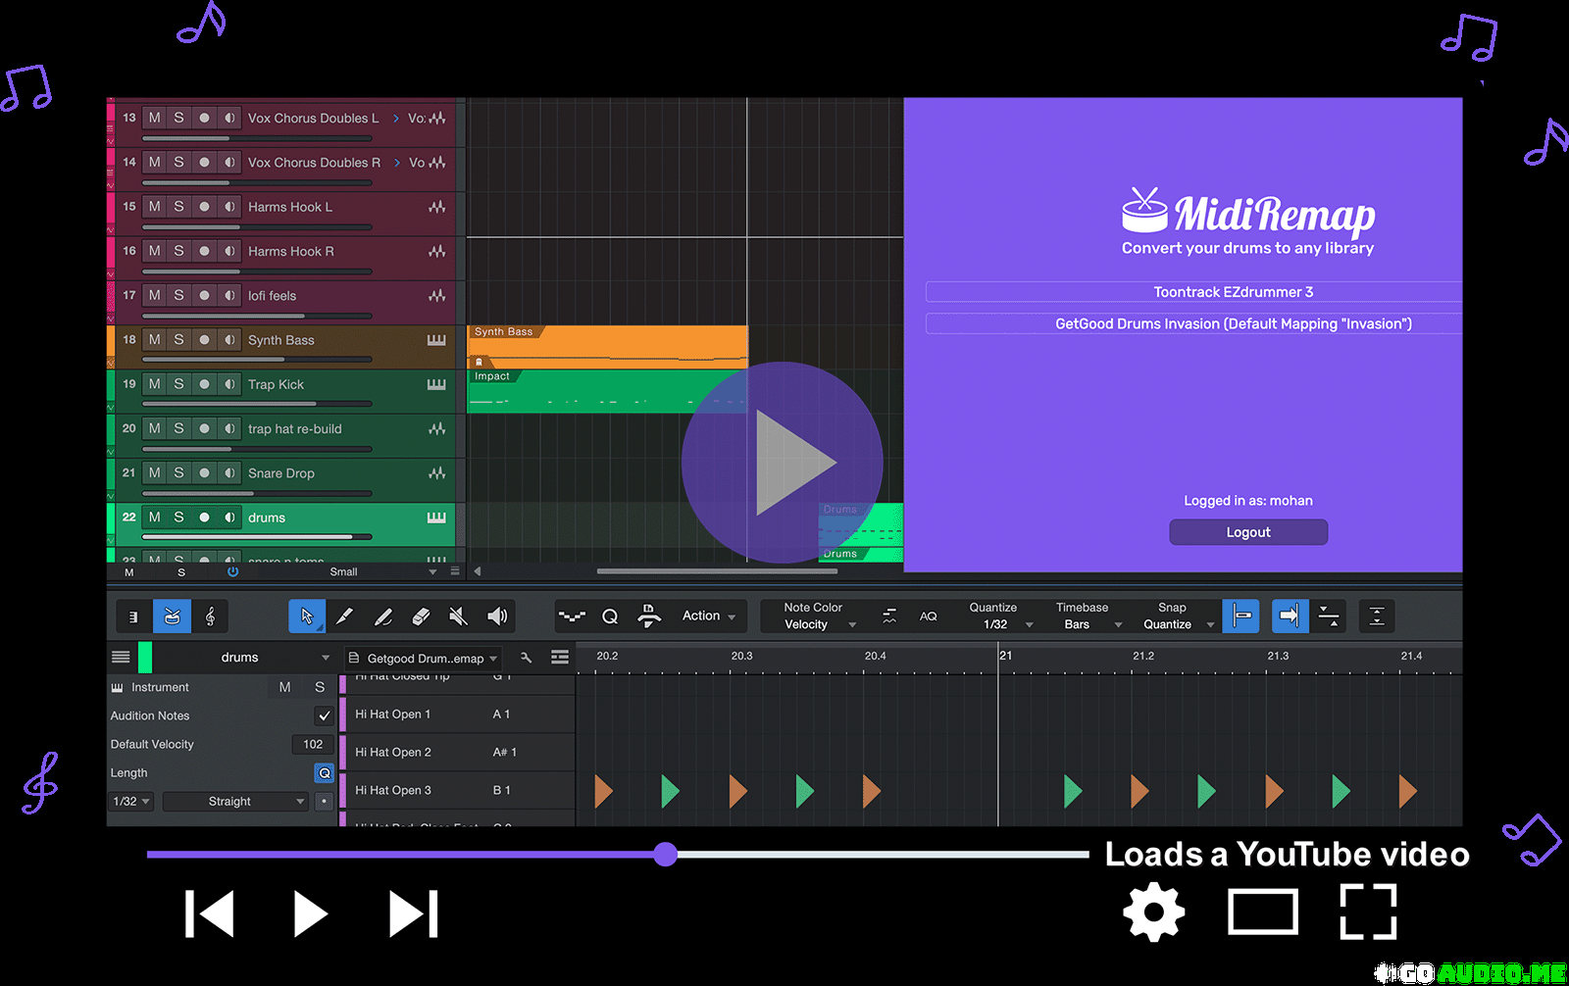This screenshot has height=986, width=1569.
Task: Select the Listen speaker tool
Action: click(497, 616)
